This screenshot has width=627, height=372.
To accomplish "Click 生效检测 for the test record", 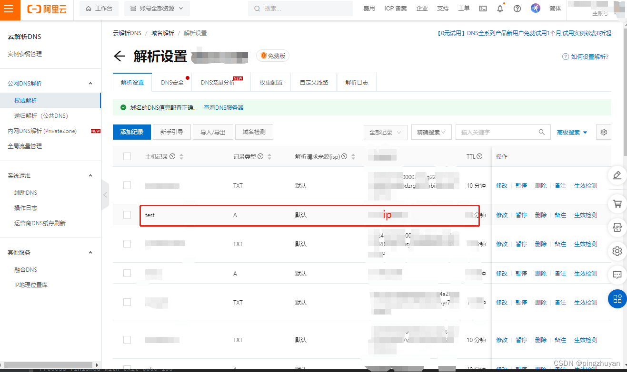I will tap(586, 215).
